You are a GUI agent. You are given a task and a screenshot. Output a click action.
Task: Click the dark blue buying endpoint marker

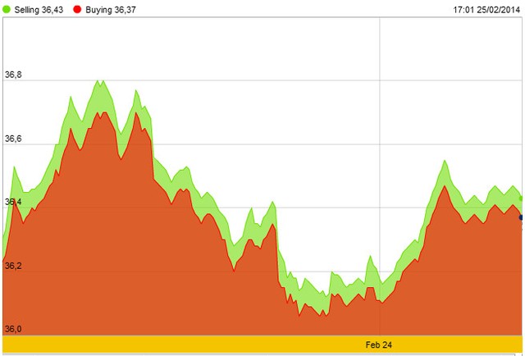tap(522, 217)
